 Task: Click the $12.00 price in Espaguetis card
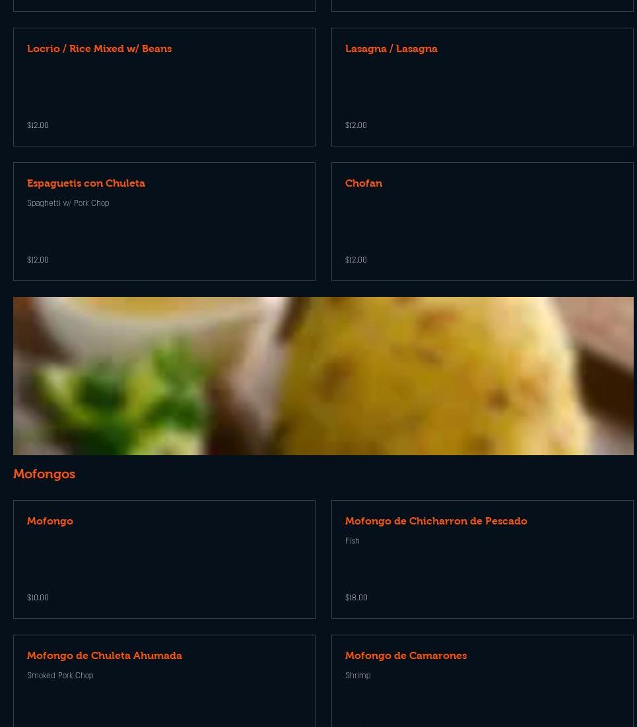(x=38, y=260)
